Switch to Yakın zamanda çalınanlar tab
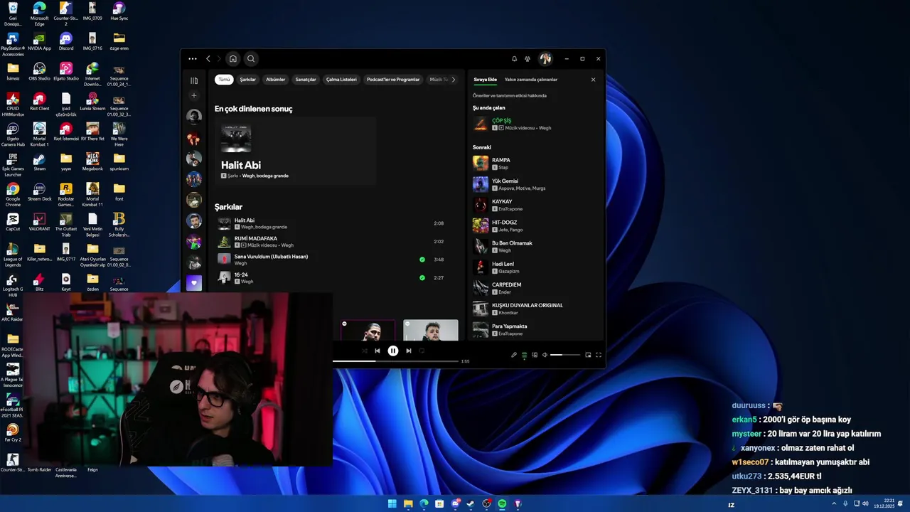 pos(531,80)
